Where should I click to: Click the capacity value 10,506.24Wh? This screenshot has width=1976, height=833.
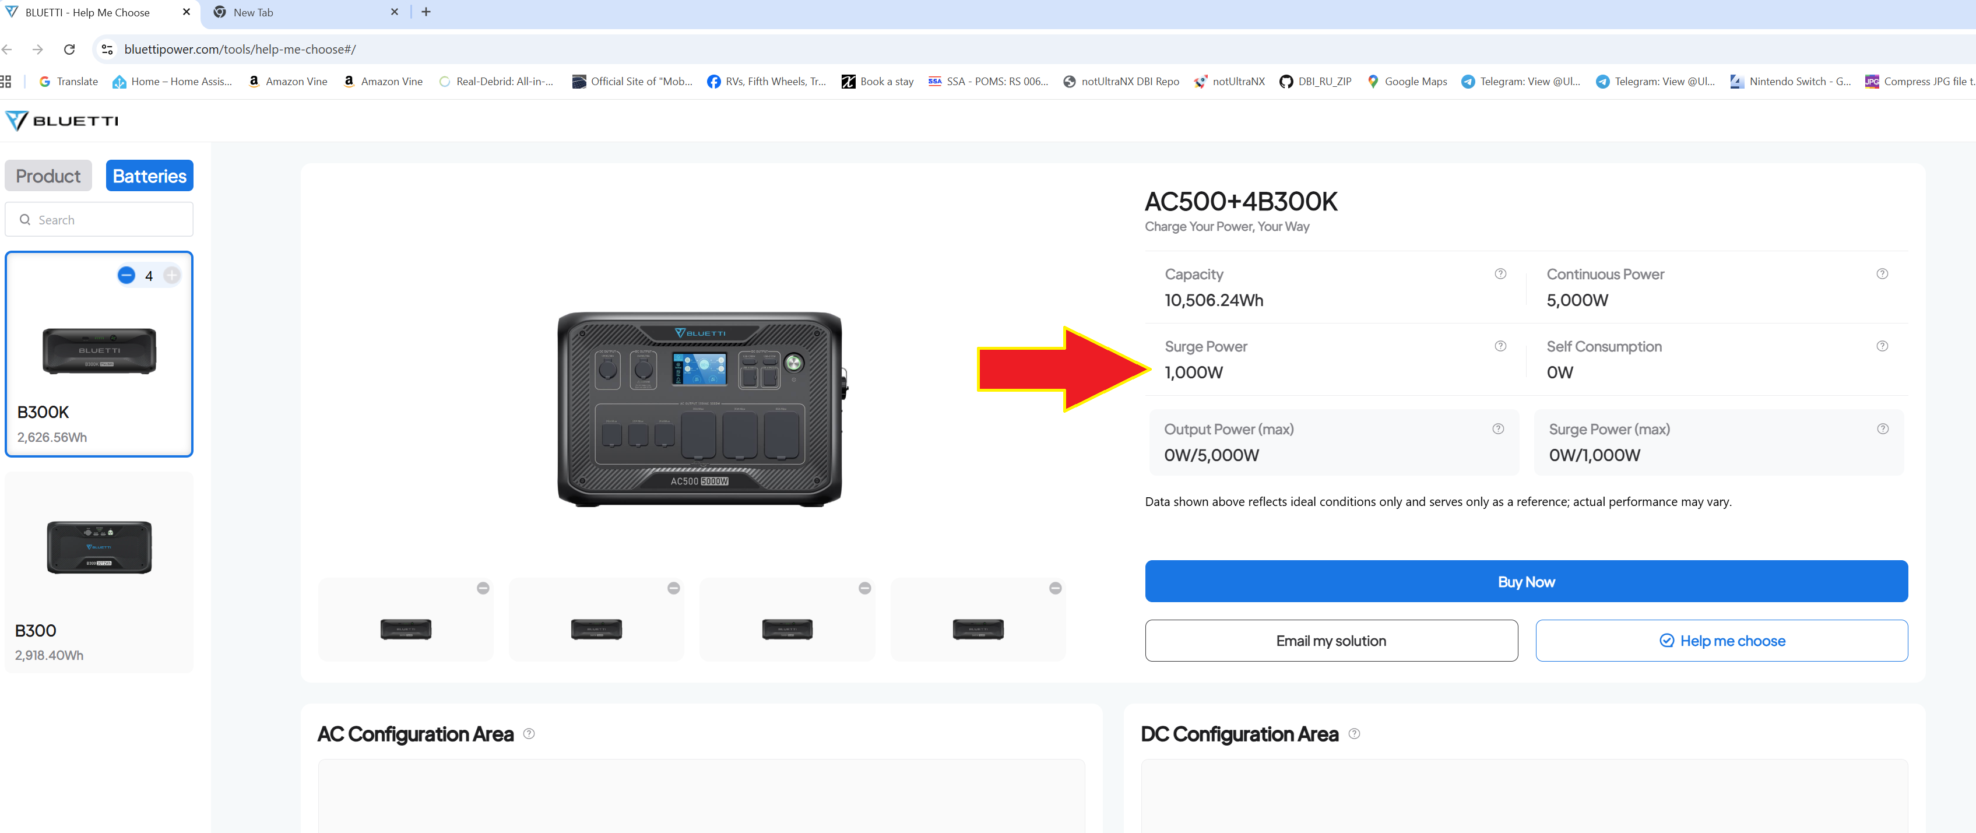click(x=1214, y=300)
